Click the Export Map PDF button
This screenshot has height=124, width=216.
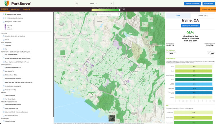(x=209, y=4)
